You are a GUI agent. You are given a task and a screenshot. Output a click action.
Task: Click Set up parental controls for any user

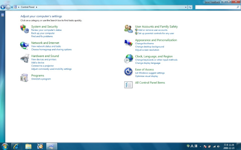tap(156, 33)
